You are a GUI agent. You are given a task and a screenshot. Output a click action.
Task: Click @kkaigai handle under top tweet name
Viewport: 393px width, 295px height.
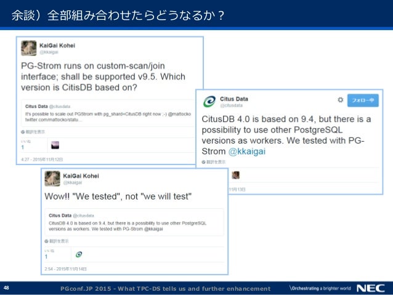pyautogui.click(x=49, y=52)
